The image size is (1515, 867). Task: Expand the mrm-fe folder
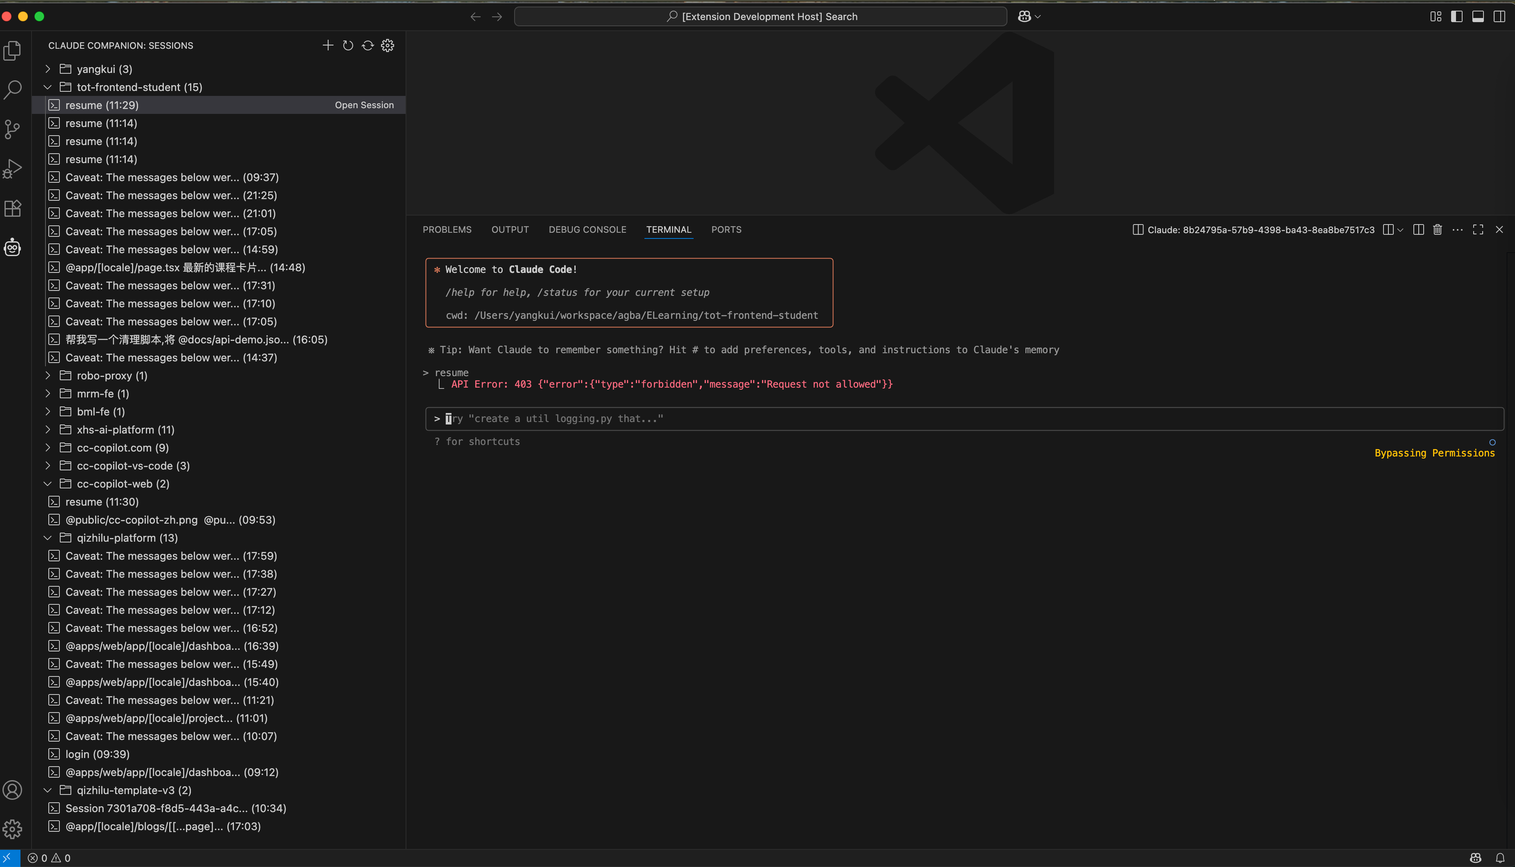click(x=48, y=394)
